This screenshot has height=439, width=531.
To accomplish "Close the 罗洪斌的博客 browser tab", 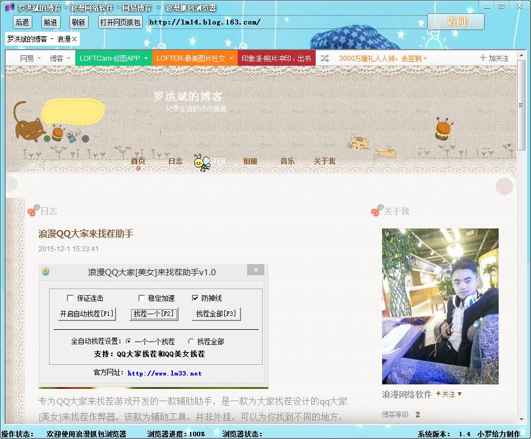I will click(74, 39).
